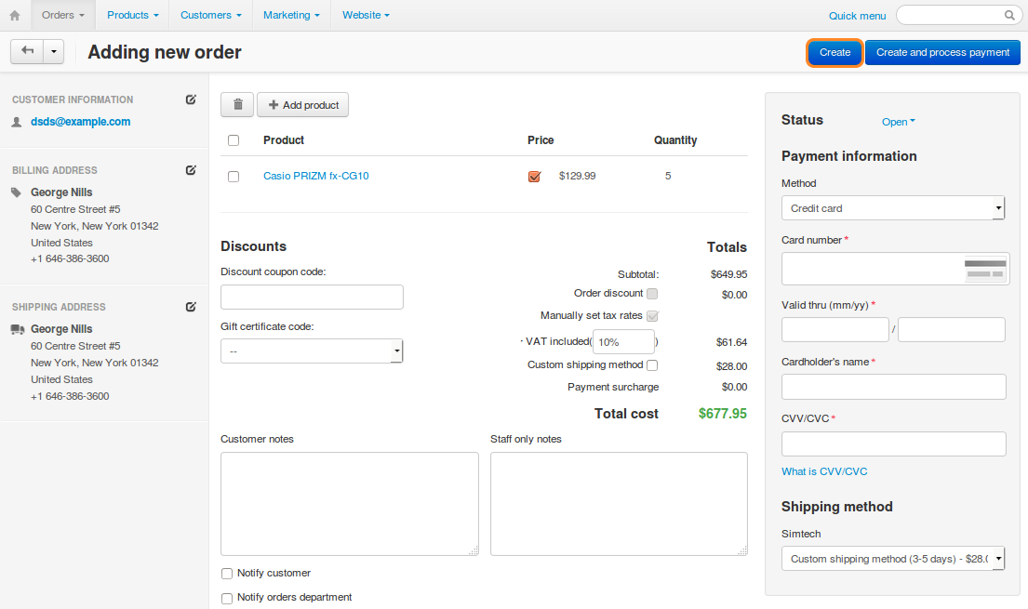Delete selected products with trash icon
This screenshot has width=1028, height=609.
coord(237,105)
